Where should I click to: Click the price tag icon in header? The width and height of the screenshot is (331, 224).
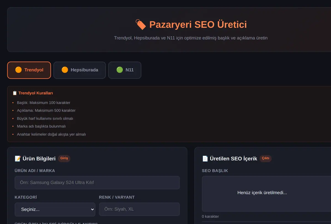click(x=141, y=25)
